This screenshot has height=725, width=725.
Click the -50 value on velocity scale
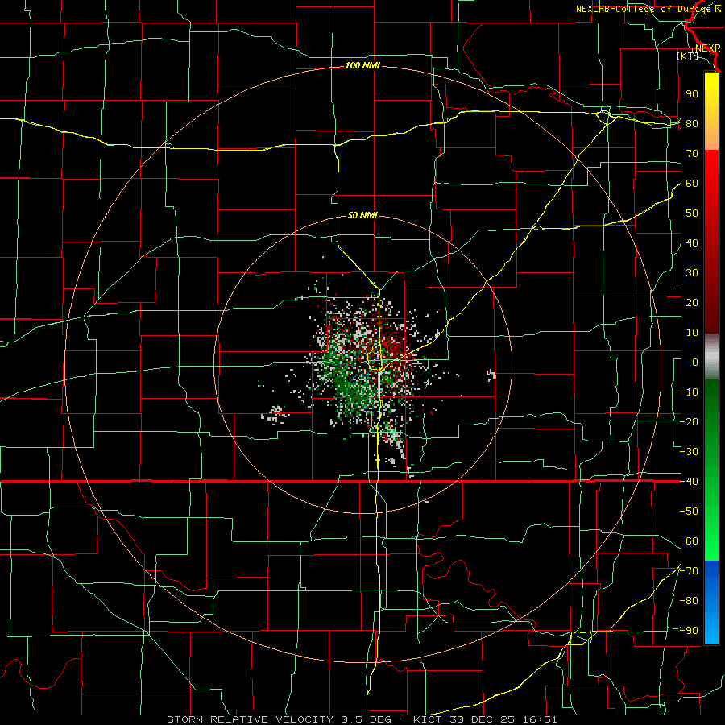pyautogui.click(x=689, y=512)
